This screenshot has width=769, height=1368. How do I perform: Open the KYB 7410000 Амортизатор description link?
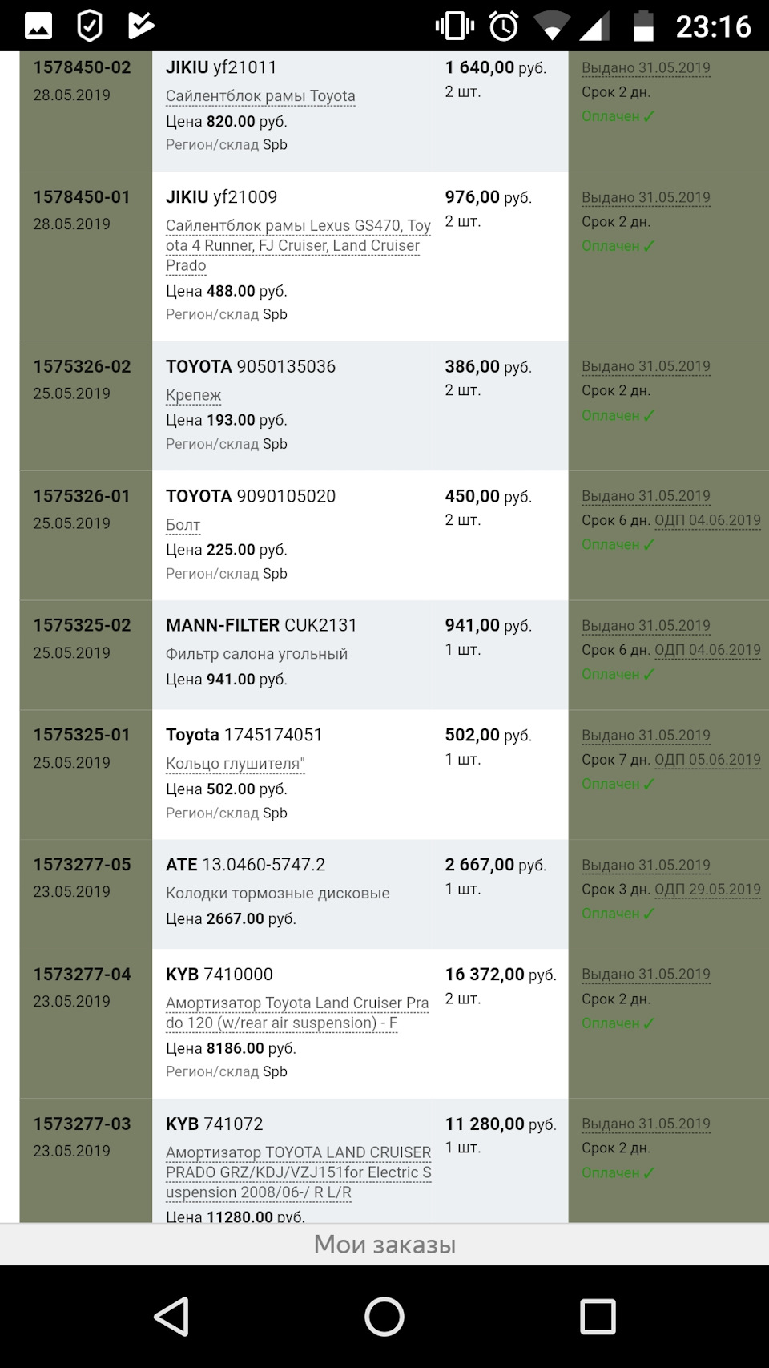click(296, 1013)
